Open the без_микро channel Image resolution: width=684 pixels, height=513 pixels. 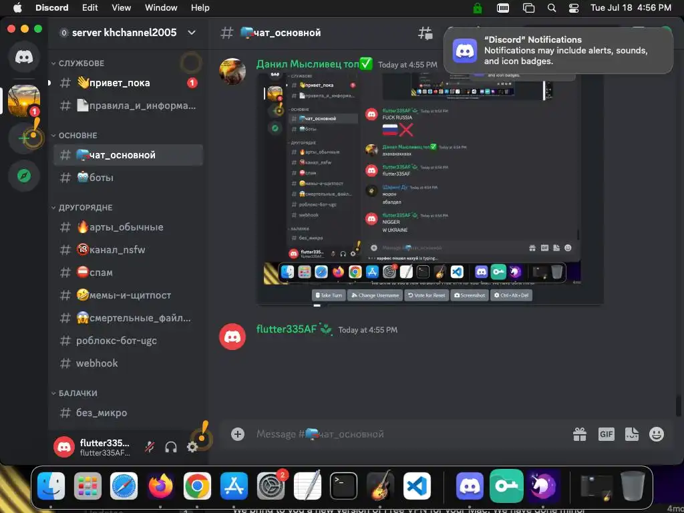click(128, 413)
